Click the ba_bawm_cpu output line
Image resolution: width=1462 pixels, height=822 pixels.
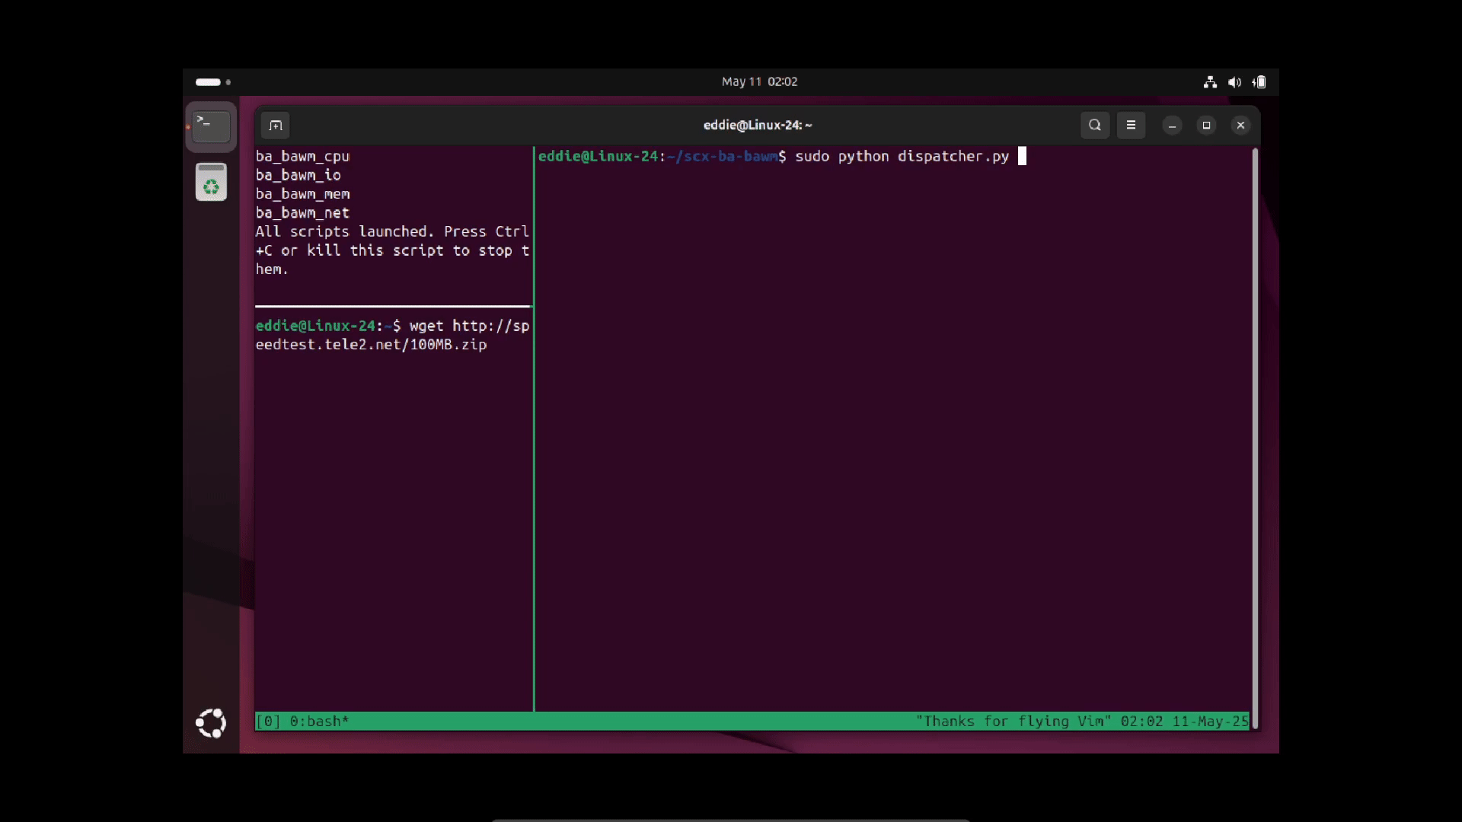302,156
